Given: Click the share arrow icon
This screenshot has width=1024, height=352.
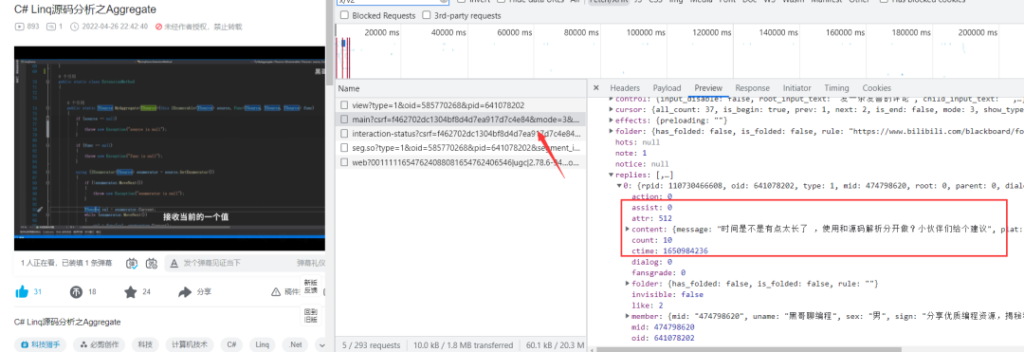Looking at the screenshot, I should [185, 292].
